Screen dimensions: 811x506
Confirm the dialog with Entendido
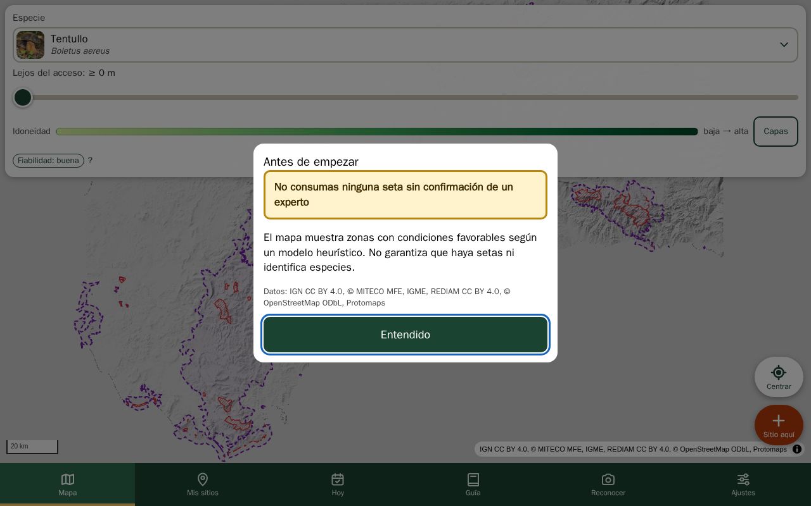(x=405, y=335)
